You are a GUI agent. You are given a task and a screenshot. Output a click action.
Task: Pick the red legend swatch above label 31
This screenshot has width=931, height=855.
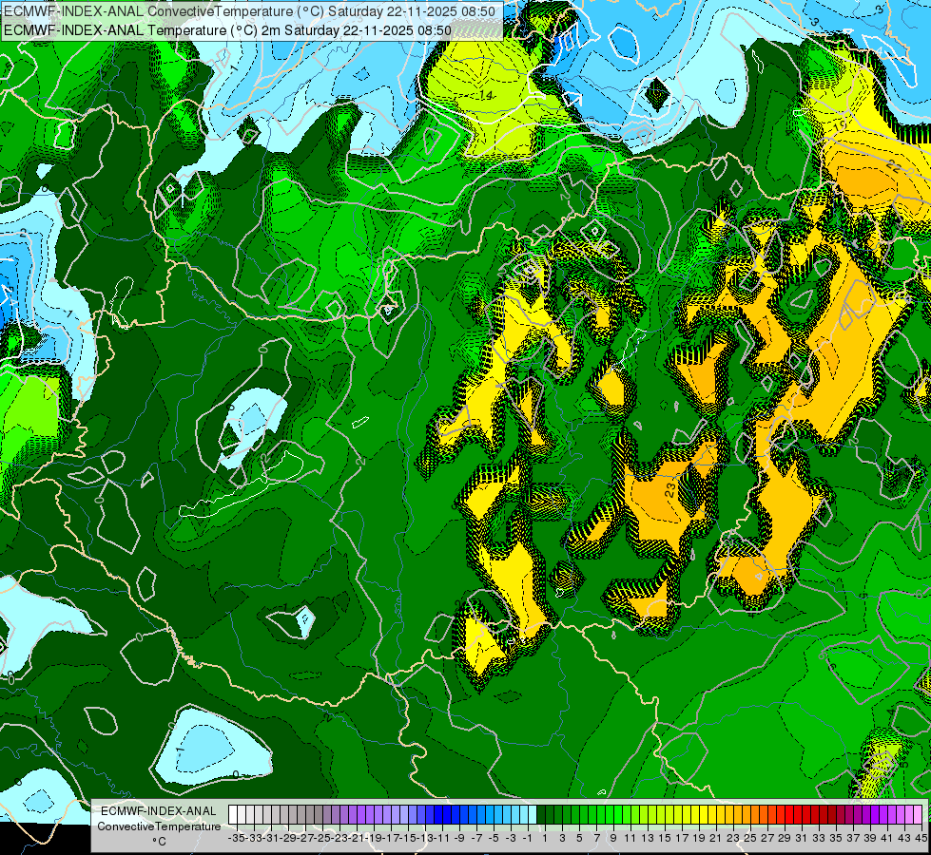coord(798,814)
